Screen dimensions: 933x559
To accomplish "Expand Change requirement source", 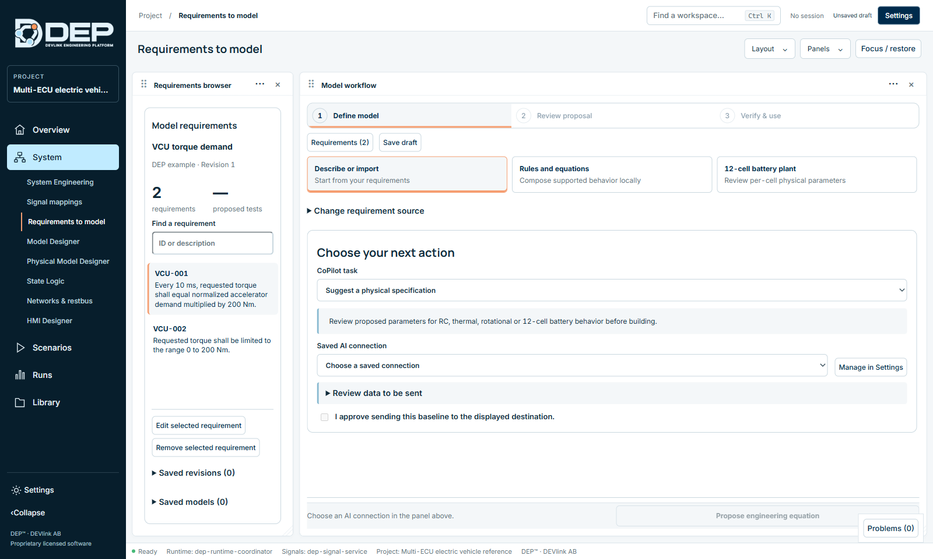I will (366, 211).
